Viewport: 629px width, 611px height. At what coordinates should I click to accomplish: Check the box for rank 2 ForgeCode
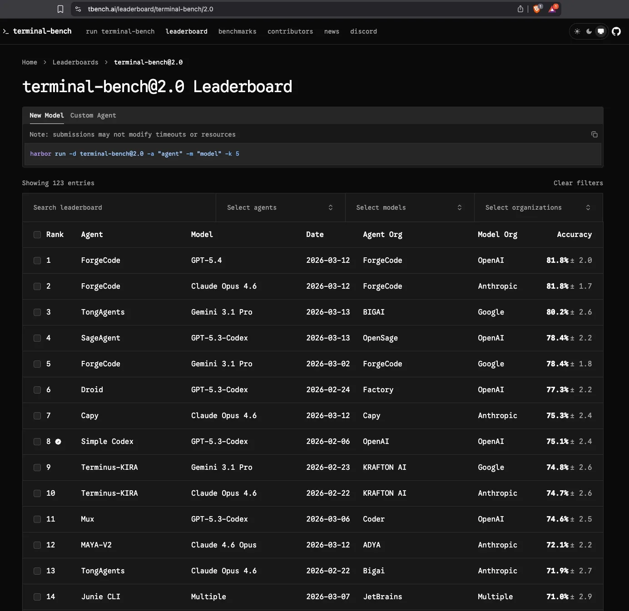tap(37, 286)
